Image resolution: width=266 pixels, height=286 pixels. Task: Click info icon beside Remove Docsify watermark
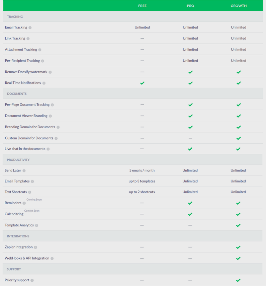(x=50, y=72)
